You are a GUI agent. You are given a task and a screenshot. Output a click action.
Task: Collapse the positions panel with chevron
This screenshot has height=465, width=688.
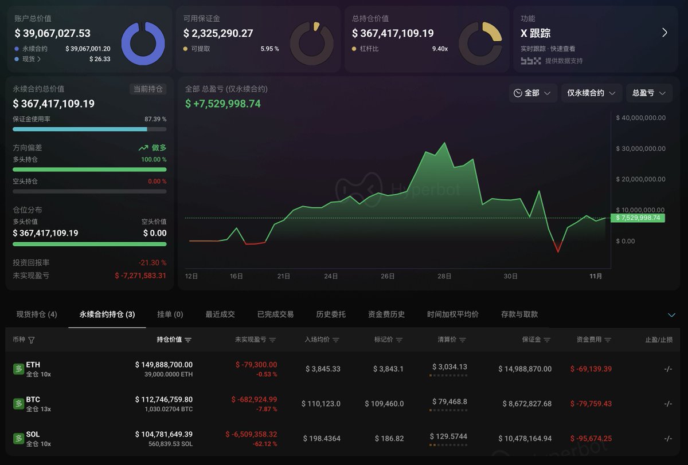pyautogui.click(x=672, y=315)
